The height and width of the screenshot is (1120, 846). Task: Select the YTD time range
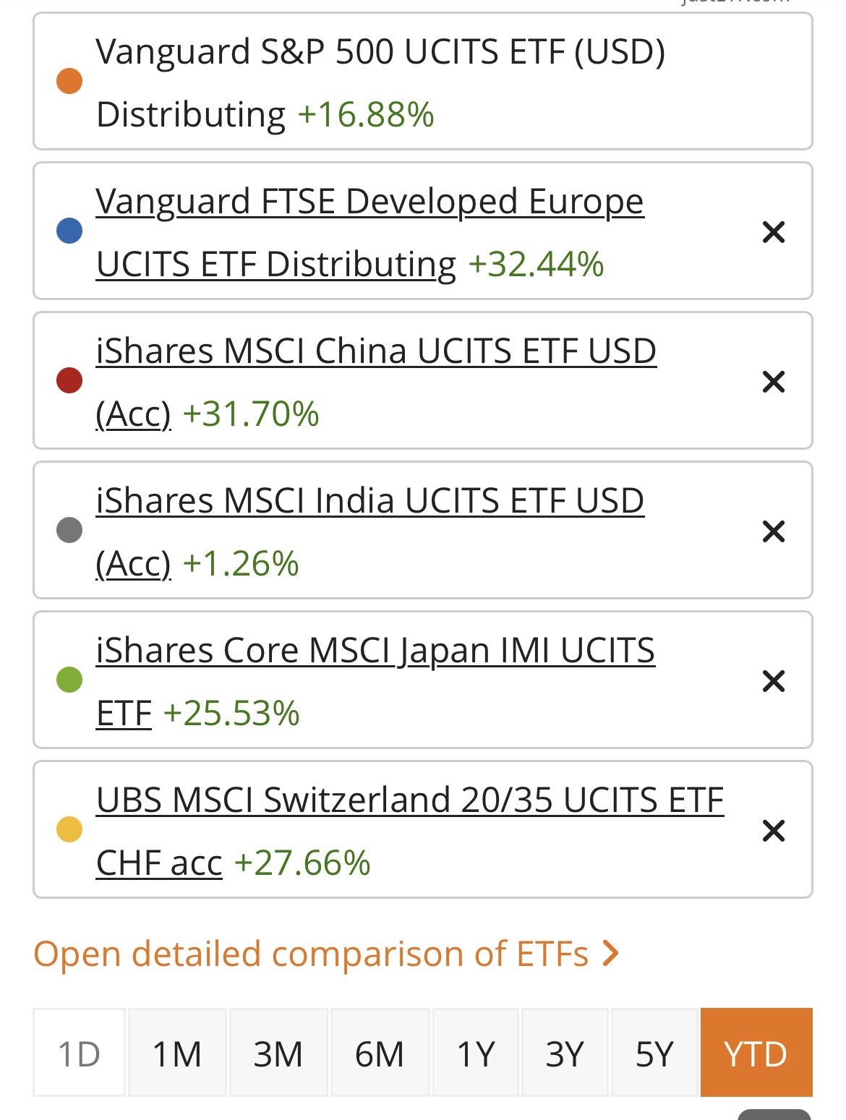click(756, 1053)
